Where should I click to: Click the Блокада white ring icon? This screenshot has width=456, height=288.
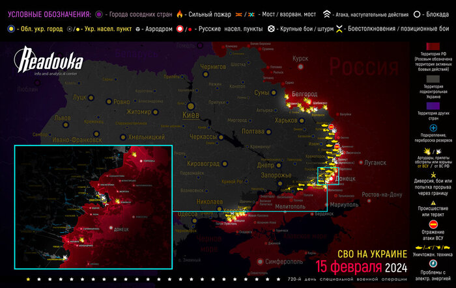pos(417,14)
